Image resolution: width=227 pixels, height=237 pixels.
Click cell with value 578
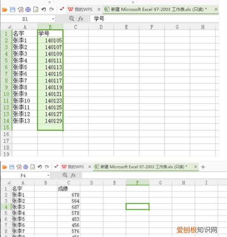[69, 213]
